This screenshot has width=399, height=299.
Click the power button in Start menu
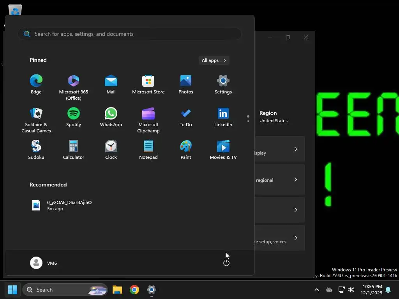(x=226, y=263)
